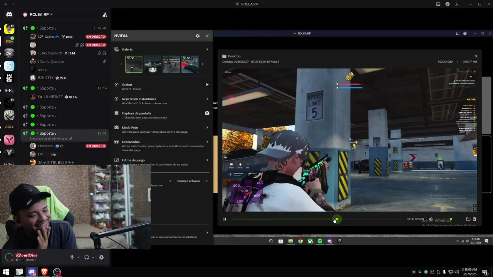This screenshot has height=277, width=493.
Task: Adjust the clip volume slider
Action: 444,219
